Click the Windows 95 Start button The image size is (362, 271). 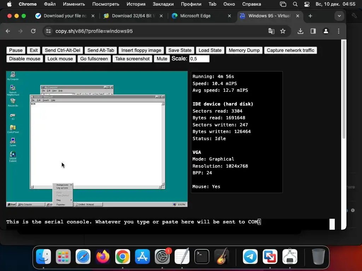(11, 204)
